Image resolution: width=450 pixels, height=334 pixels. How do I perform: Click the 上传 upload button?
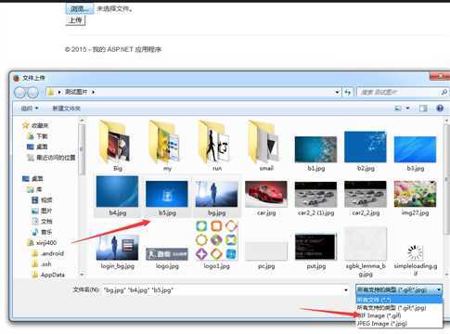click(75, 20)
